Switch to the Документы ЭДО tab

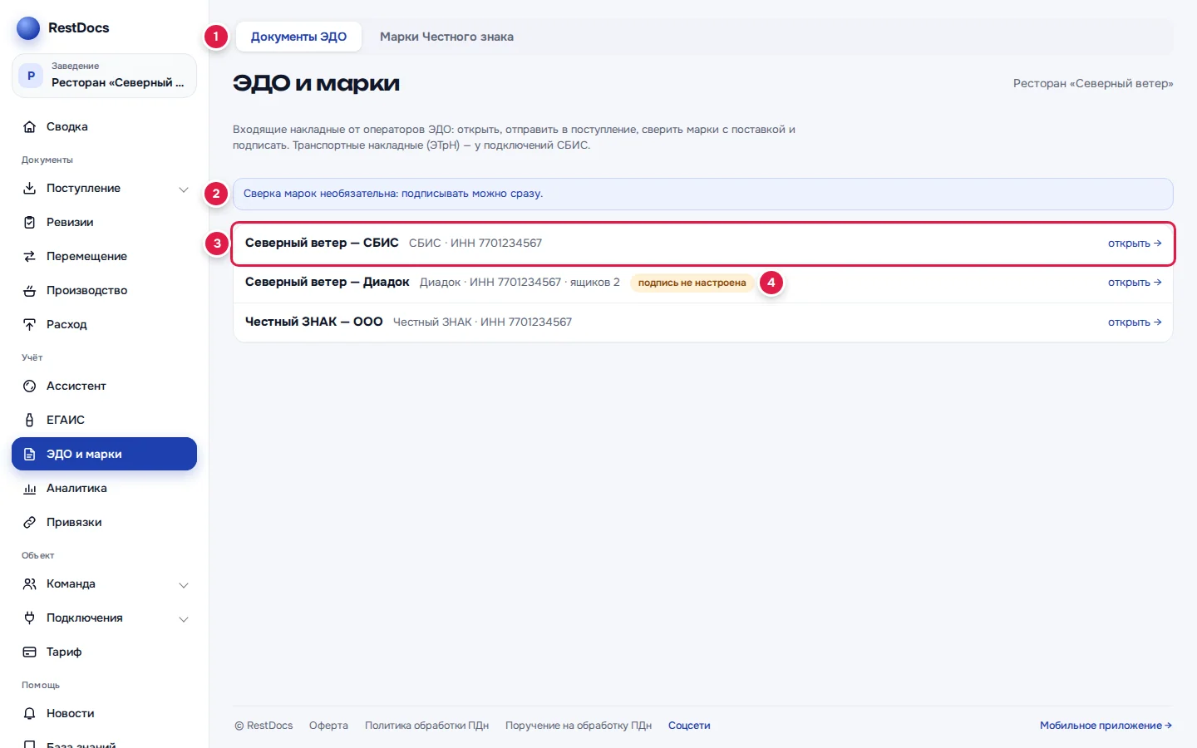298,37
